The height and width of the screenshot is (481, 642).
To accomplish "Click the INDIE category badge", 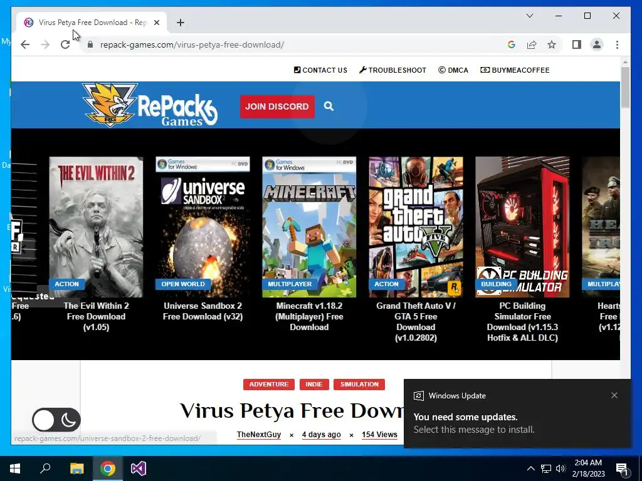I will coord(314,385).
